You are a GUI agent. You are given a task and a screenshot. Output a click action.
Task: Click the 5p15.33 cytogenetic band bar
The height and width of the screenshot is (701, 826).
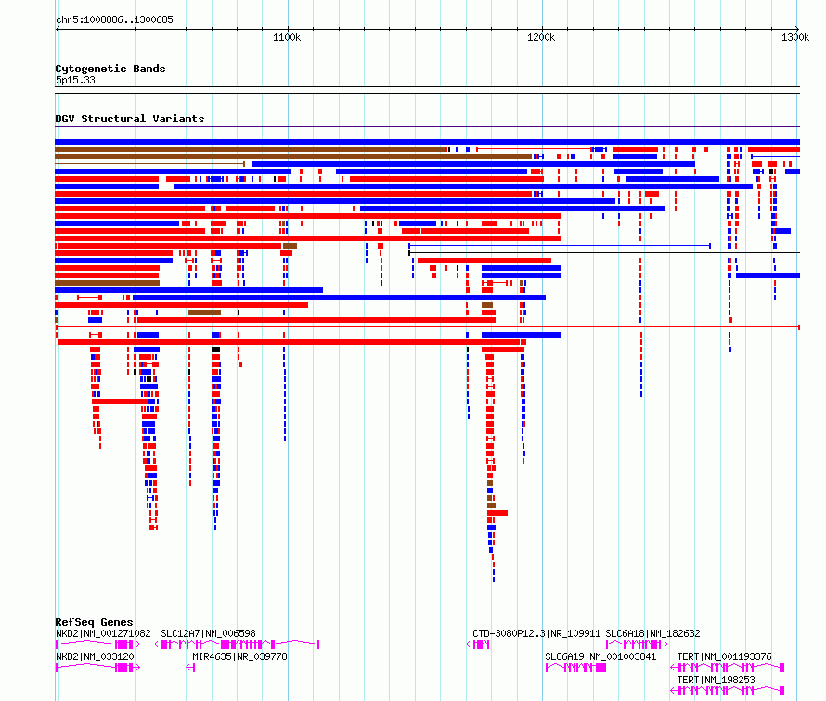[427, 90]
